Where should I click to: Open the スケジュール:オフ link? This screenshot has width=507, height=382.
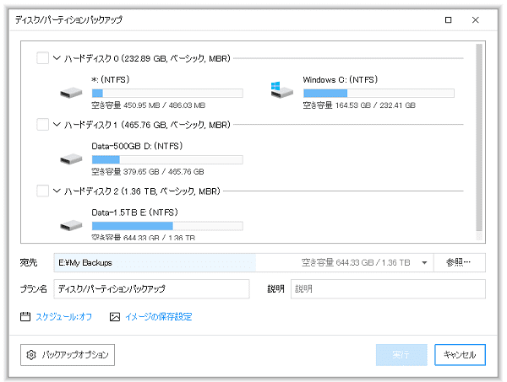coord(63,317)
